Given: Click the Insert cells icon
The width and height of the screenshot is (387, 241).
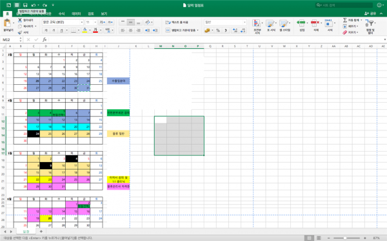Looking at the screenshot, I should [301, 23].
